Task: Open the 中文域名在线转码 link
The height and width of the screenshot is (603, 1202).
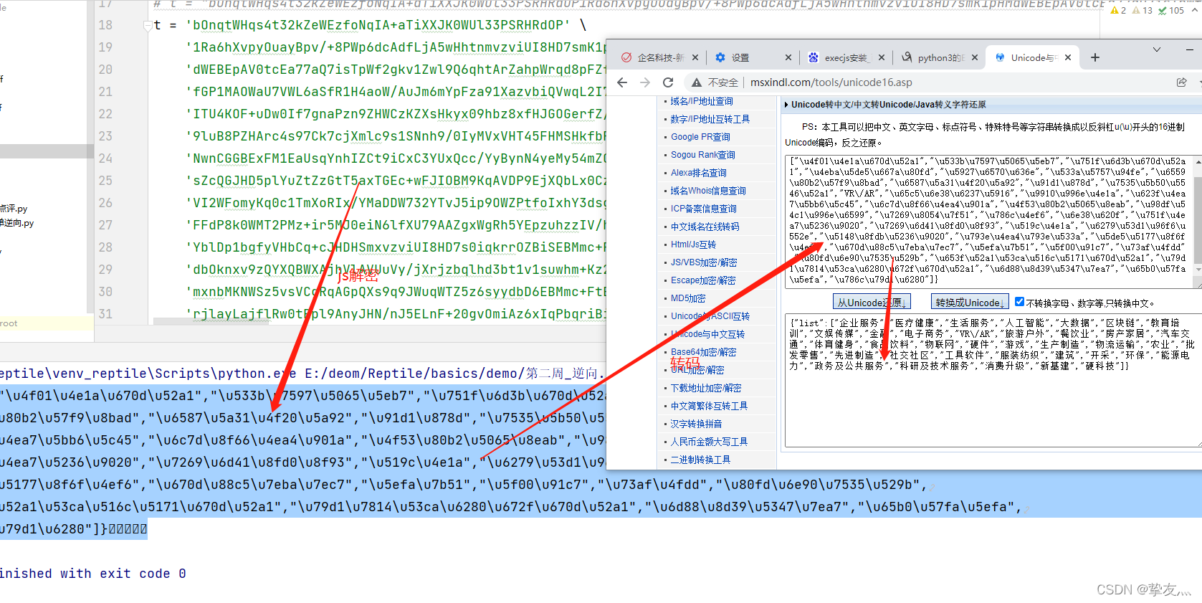Action: (x=705, y=227)
